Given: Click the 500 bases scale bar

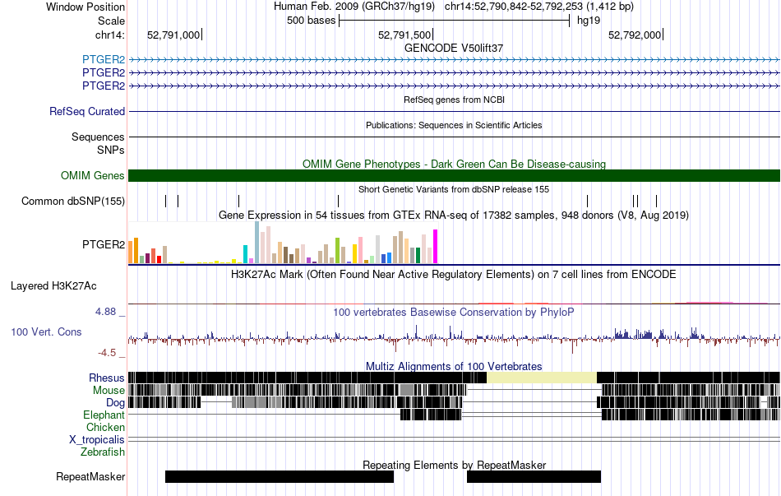Looking at the screenshot, I should [455, 21].
